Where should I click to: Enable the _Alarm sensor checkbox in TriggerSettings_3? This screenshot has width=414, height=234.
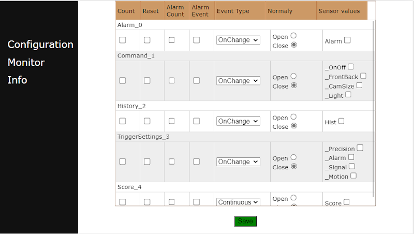coord(351,157)
